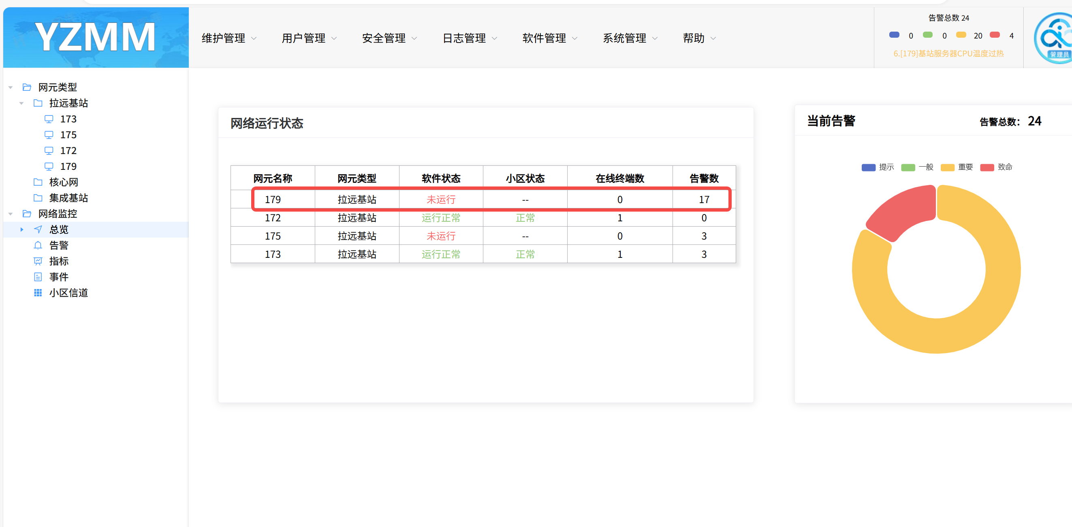Click the 网元类型 folder icon
The width and height of the screenshot is (1072, 527).
[x=27, y=87]
